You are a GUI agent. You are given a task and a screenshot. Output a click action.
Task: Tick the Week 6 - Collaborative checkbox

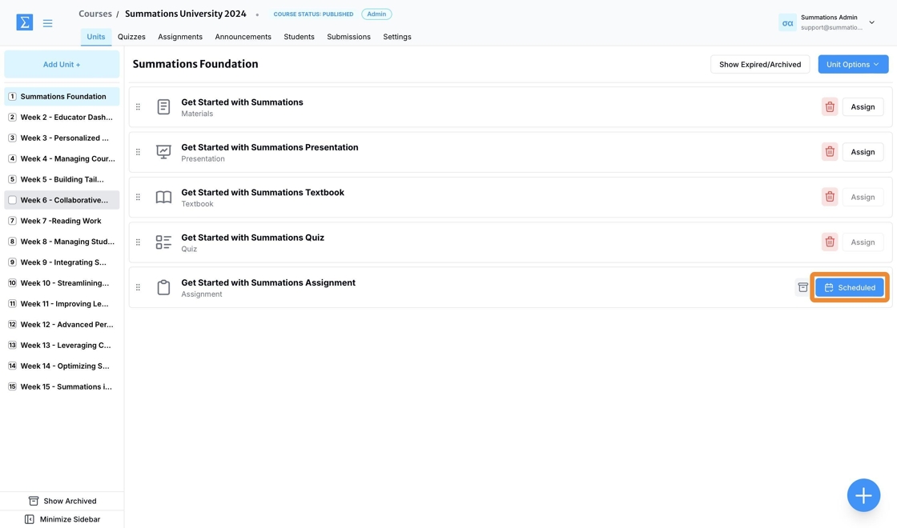tap(12, 200)
